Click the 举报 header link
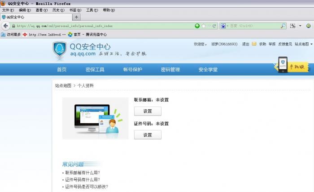 click(x=272, y=44)
